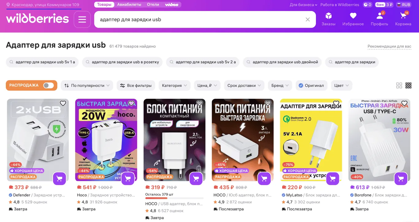Add Defender 2xUSB charger to favorites
Screen dimensions: 419x222
63,103
